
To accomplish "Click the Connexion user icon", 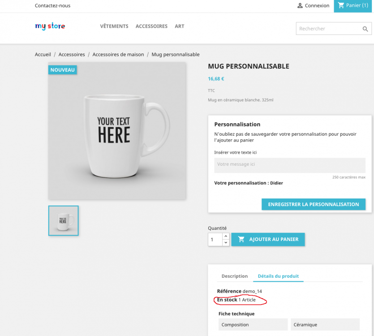I will (x=300, y=6).
